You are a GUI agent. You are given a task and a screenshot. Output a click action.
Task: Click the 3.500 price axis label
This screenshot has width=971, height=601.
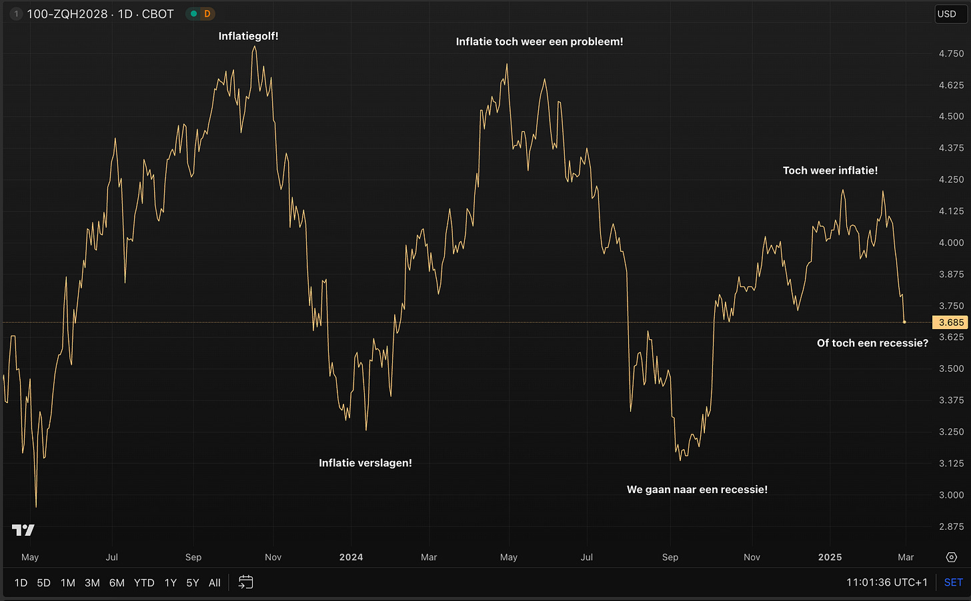(x=951, y=368)
